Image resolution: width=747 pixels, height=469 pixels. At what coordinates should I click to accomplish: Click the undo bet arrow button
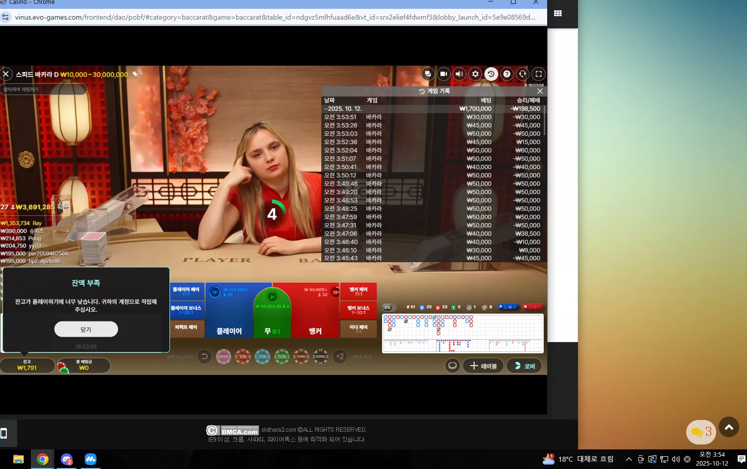tap(204, 357)
